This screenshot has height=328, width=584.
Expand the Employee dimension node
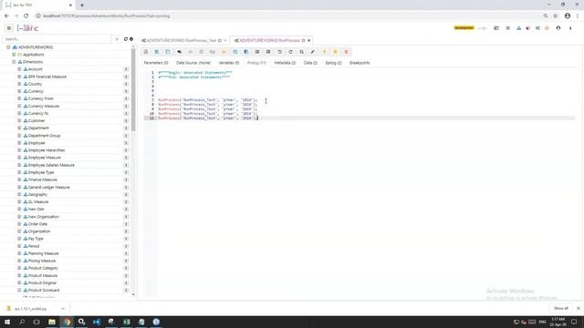point(19,143)
